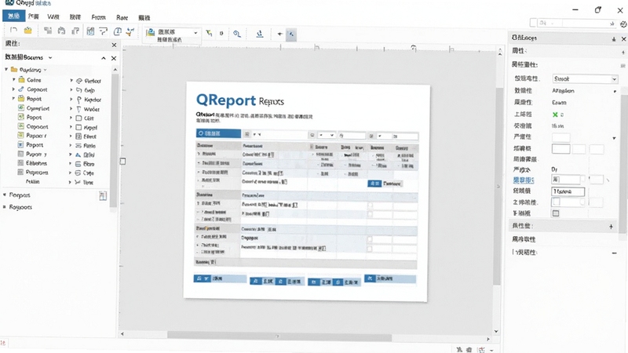Click the blue button under the QReport heading
628x353 pixels.
(218, 133)
